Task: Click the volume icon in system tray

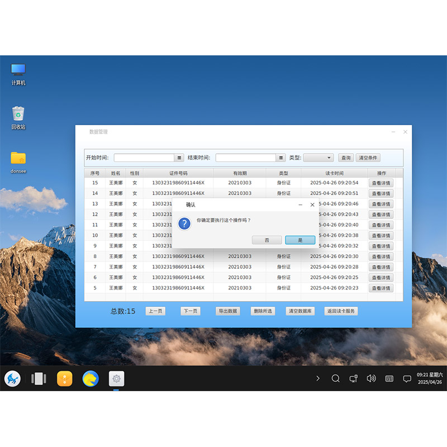Action: [371, 379]
